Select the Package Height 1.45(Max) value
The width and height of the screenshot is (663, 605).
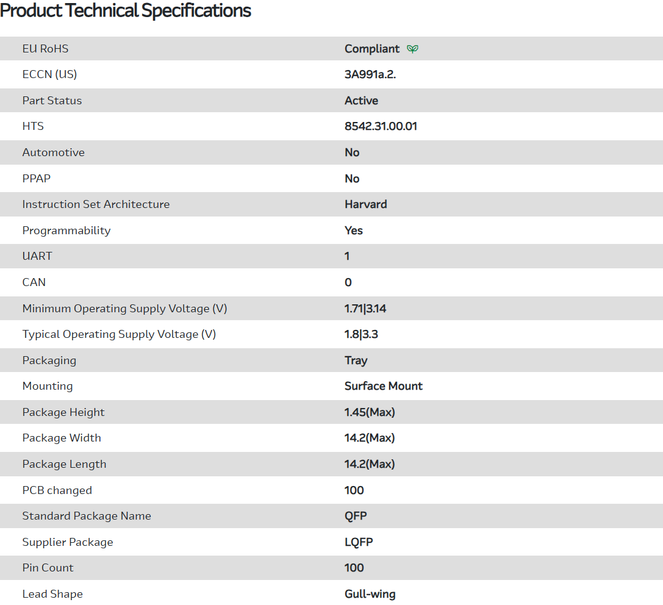370,412
